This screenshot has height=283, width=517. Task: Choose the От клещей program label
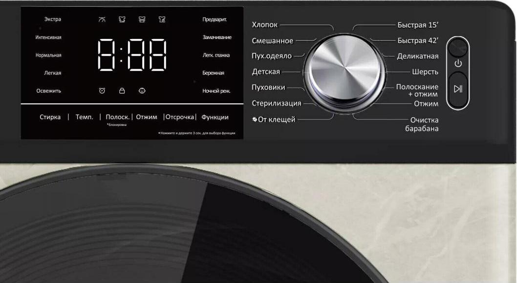click(274, 119)
